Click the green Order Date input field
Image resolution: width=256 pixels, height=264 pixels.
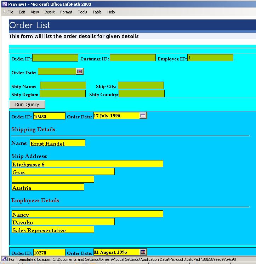click(x=57, y=71)
